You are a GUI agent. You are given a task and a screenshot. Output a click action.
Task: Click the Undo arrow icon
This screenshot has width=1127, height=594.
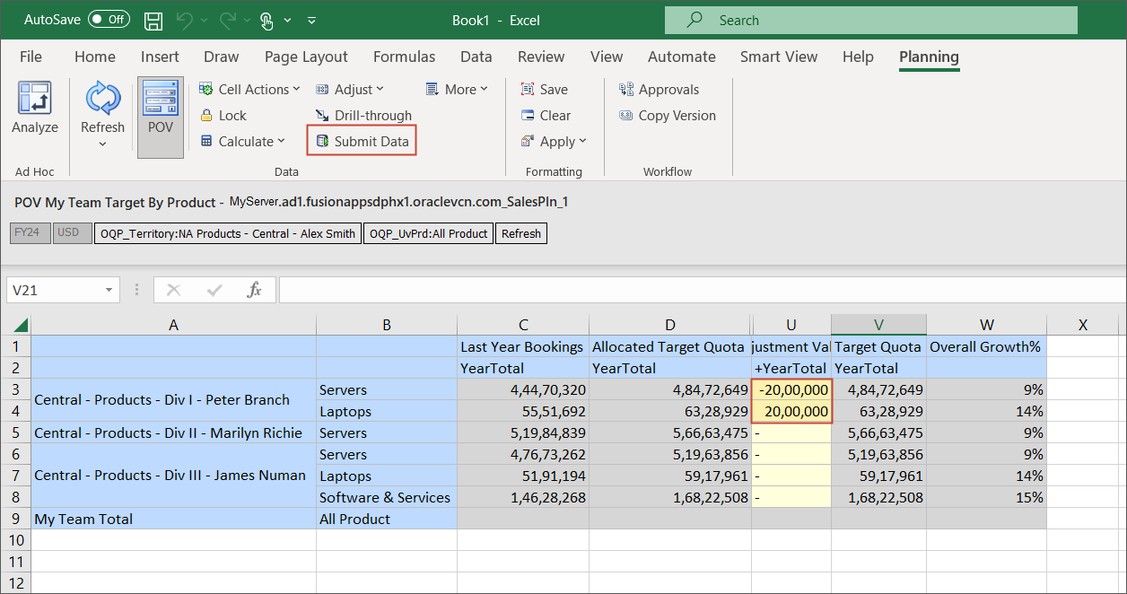(184, 20)
